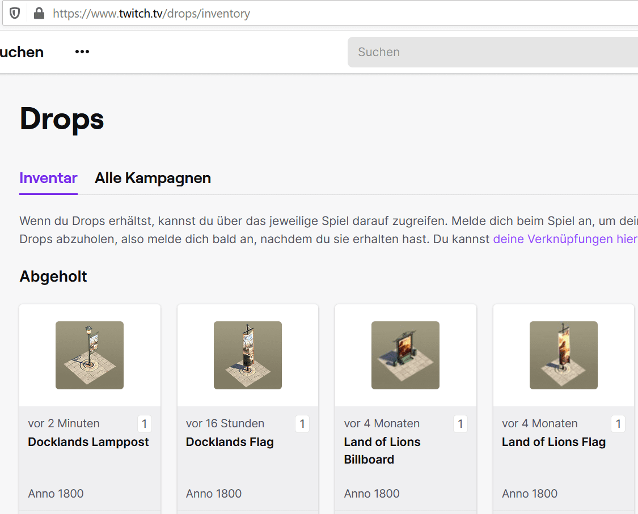Select the Inventar tab
Viewport: 638px width, 514px height.
48,178
